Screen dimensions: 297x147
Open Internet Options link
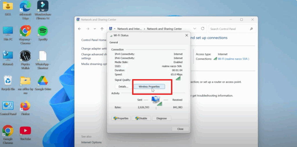tap(91, 142)
